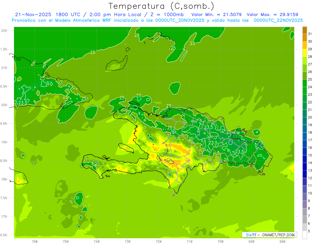Click the legend swatch between 24 and 25
This screenshot has height=245, width=317.
pyautogui.click(x=305, y=83)
